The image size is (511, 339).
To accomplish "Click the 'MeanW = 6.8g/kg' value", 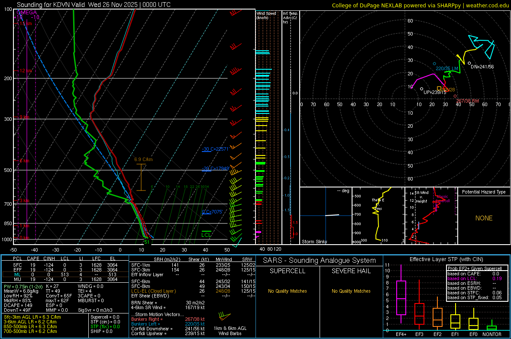I will 21,291.
